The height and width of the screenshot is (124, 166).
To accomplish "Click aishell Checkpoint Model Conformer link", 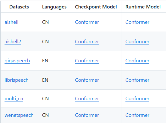I will [87, 22].
